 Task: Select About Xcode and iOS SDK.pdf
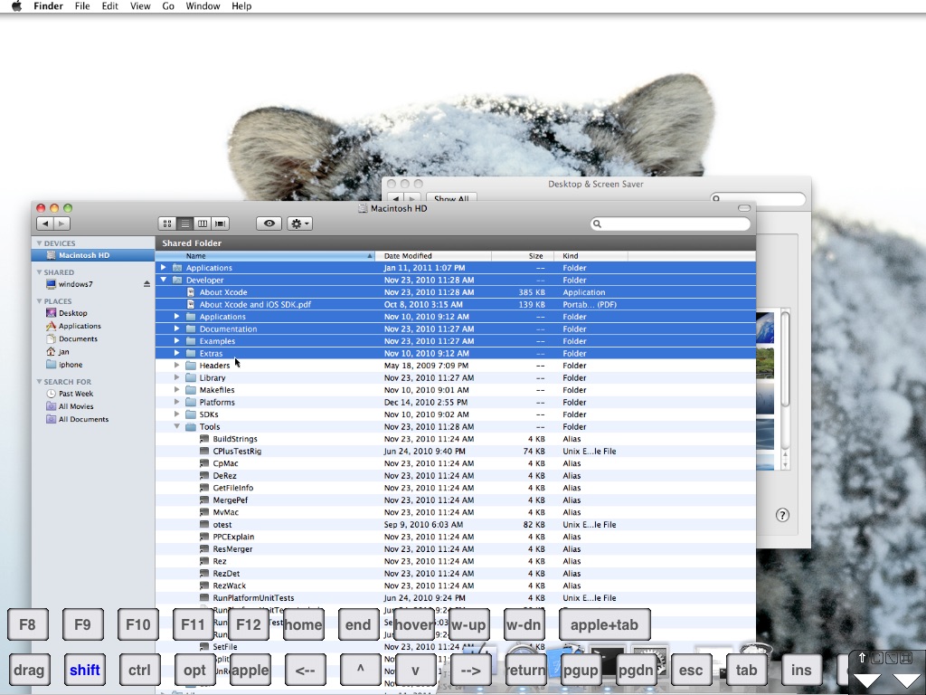tap(456, 305)
